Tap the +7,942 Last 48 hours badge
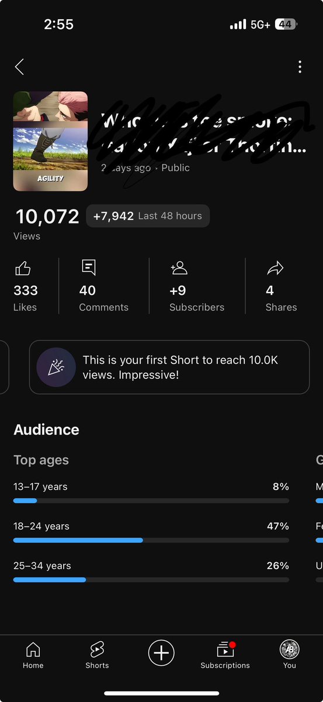The image size is (323, 702). (x=148, y=216)
